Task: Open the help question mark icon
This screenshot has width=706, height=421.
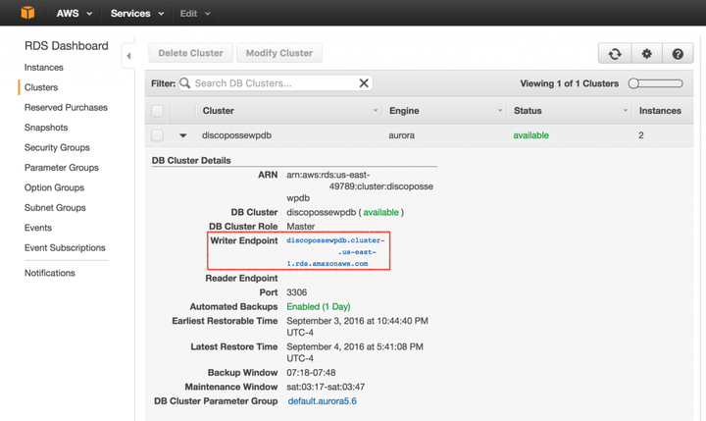Action: pyautogui.click(x=678, y=54)
